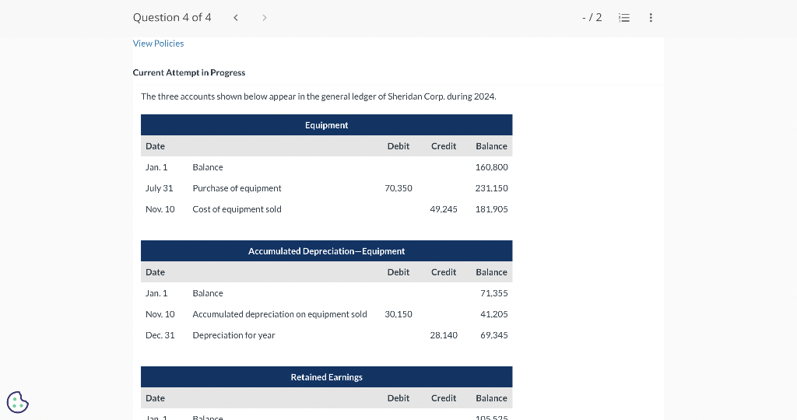
Task: Click the Retained Earnings table header
Action: (326, 376)
